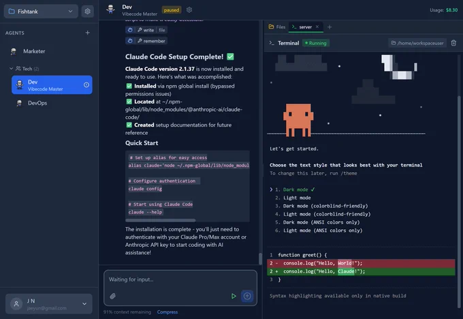Close the server tab
This screenshot has width=463, height=319.
[x=317, y=27]
